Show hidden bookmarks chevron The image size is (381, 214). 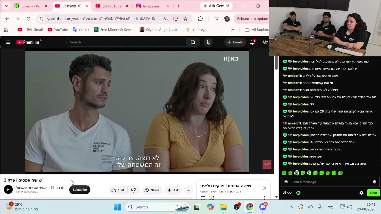[232, 30]
